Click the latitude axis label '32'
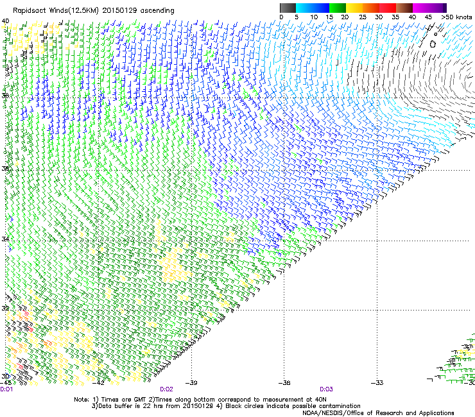The image size is (475, 417). 5,308
